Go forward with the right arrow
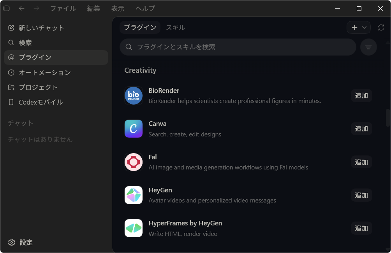Viewport: 391px width, 253px height. tap(36, 9)
